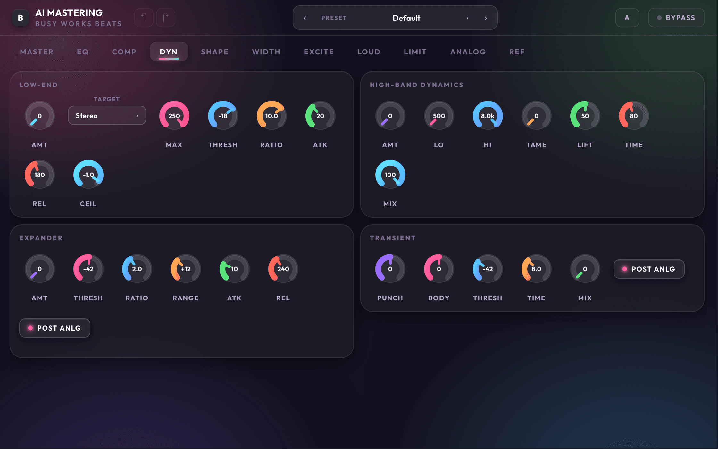Switch to the EQ tab
The width and height of the screenshot is (718, 449).
coord(83,52)
